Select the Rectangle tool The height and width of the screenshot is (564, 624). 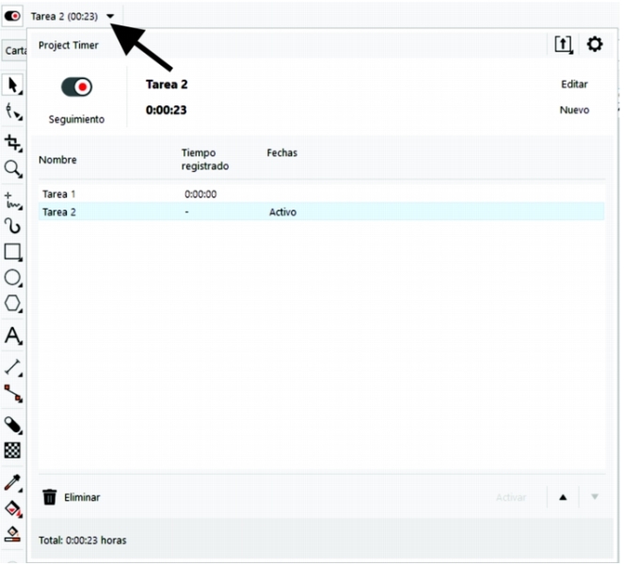(x=13, y=252)
